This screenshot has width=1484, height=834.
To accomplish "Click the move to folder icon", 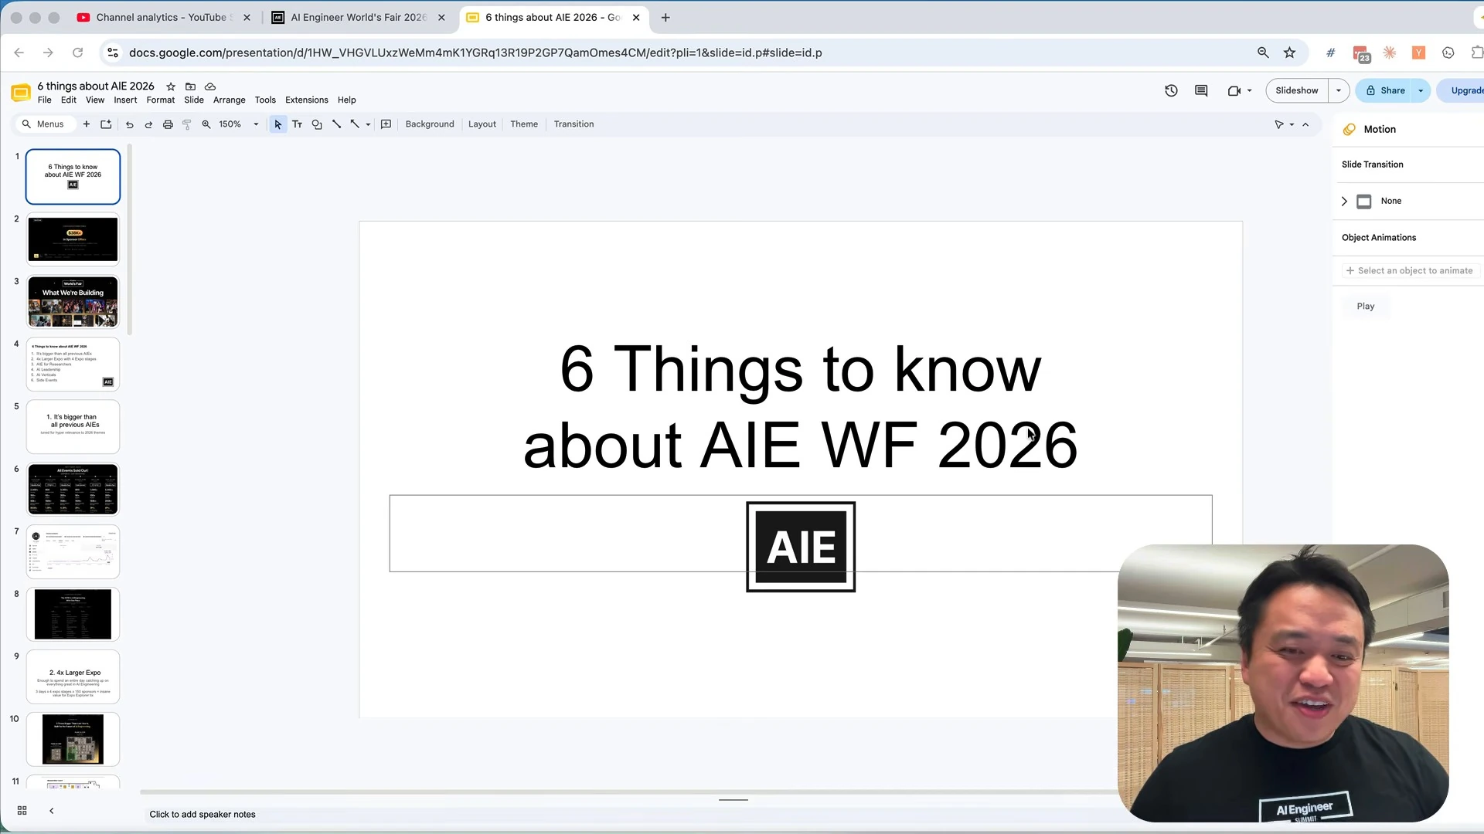I will click(x=190, y=86).
